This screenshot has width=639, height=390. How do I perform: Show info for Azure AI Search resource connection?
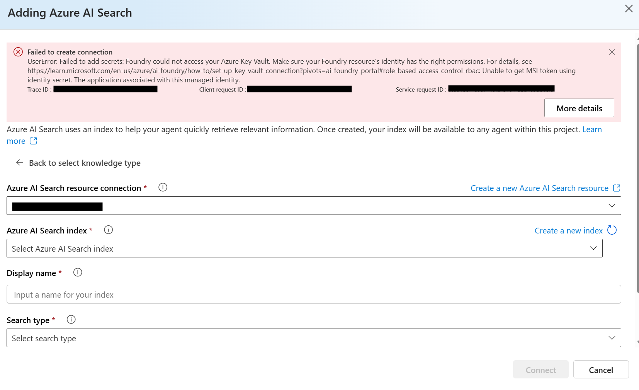click(x=163, y=187)
